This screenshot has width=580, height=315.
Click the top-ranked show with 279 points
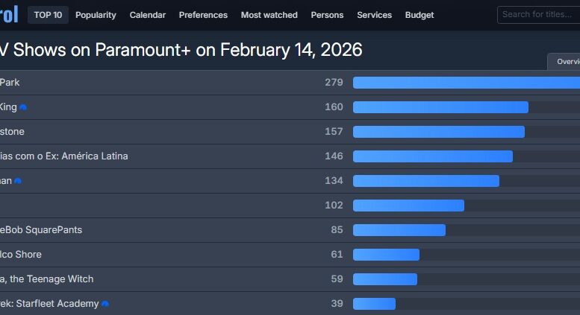click(10, 83)
